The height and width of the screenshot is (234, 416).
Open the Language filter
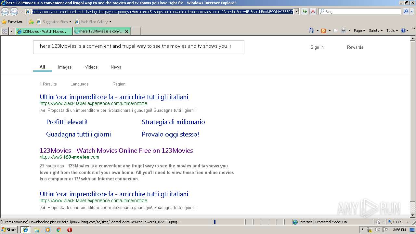pos(79,84)
